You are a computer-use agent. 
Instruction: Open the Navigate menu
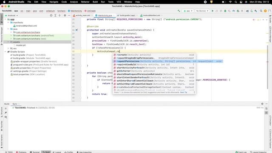tap(54, 2)
